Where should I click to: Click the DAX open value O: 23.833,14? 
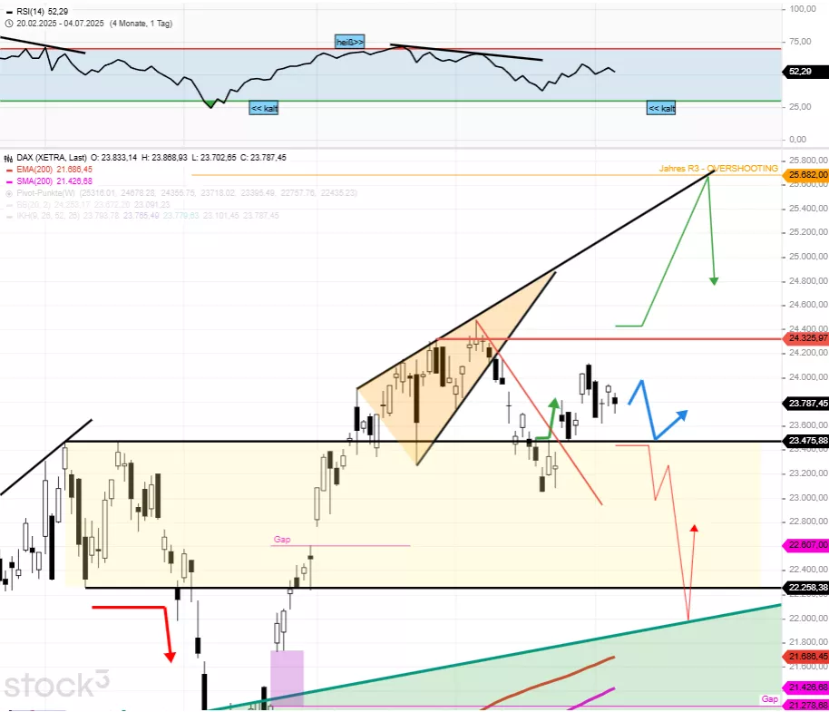[x=113, y=158]
